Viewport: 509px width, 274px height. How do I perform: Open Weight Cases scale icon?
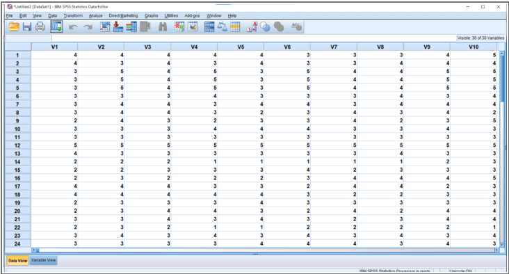point(223,26)
